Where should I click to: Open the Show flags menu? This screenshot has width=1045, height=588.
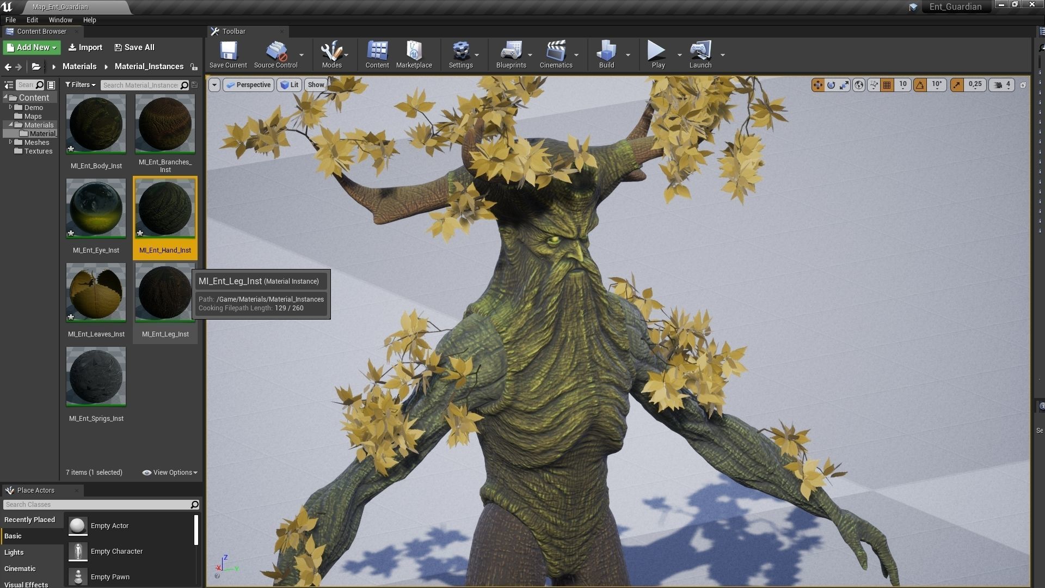click(x=316, y=85)
